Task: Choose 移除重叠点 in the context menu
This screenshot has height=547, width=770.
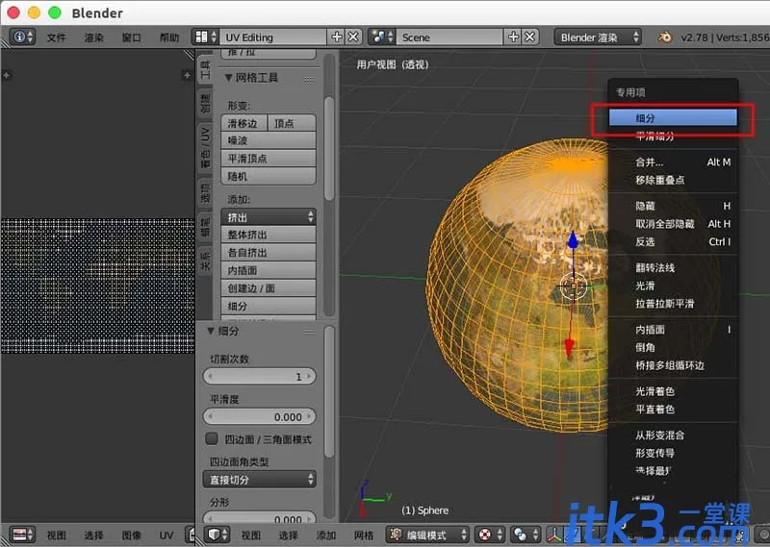Action: pyautogui.click(x=673, y=180)
